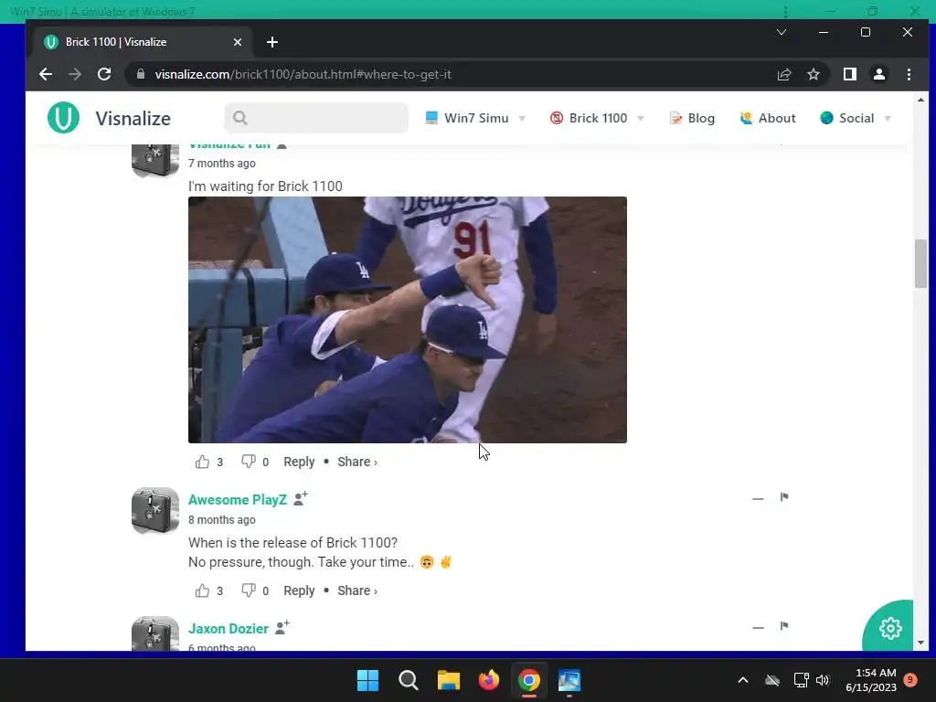Viewport: 936px width, 702px height.
Task: Click the magnifier icon in search box
Action: point(240,118)
